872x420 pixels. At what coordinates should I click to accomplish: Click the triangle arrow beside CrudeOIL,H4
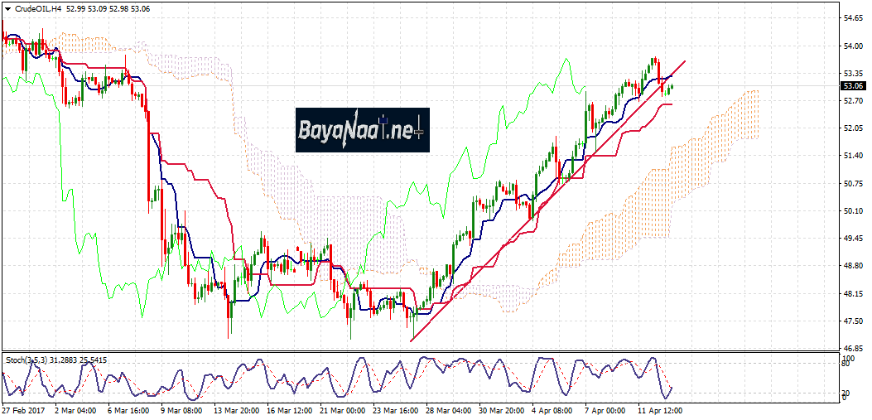[x=8, y=8]
